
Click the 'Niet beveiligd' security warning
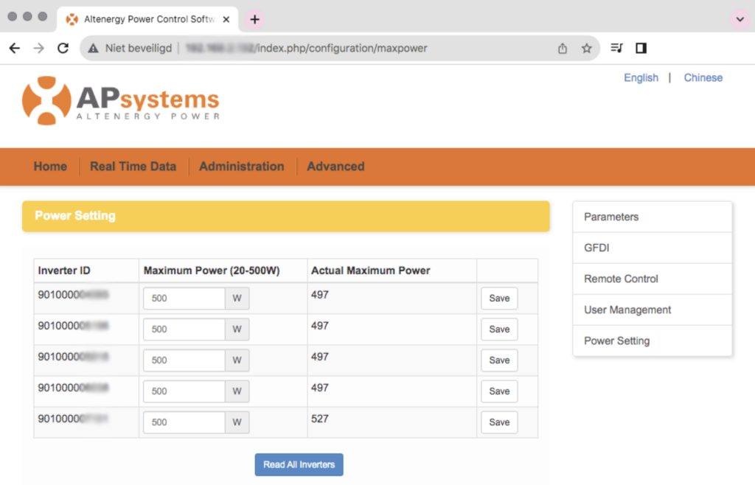coord(130,48)
